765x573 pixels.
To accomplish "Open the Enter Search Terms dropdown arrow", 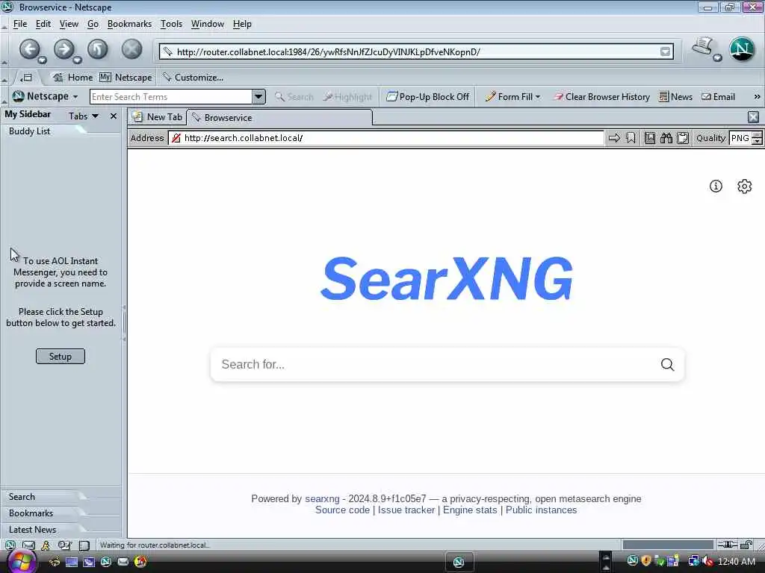I will click(258, 96).
